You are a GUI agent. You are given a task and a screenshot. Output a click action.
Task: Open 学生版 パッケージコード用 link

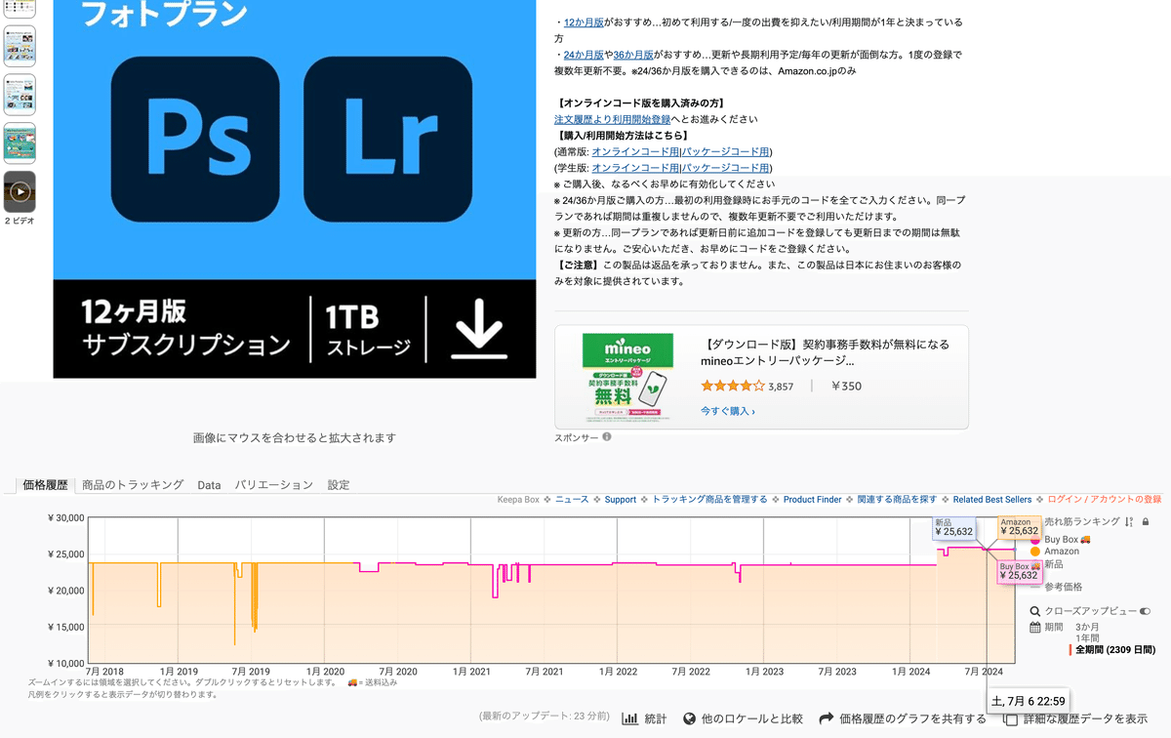click(x=726, y=168)
